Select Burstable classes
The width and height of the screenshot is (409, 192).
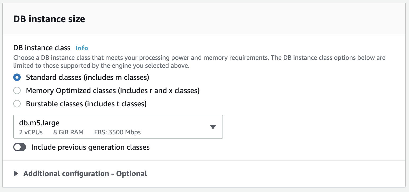click(17, 104)
